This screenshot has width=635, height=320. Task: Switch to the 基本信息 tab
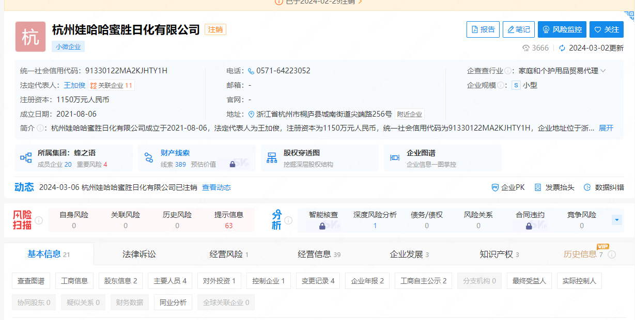[x=49, y=254]
